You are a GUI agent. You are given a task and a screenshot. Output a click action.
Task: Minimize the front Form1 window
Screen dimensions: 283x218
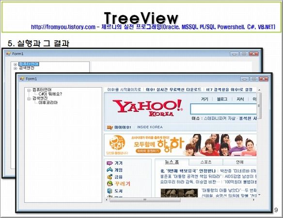[x=245, y=79]
